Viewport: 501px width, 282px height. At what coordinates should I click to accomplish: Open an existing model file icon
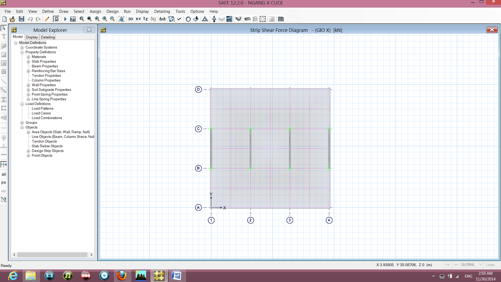click(12, 19)
